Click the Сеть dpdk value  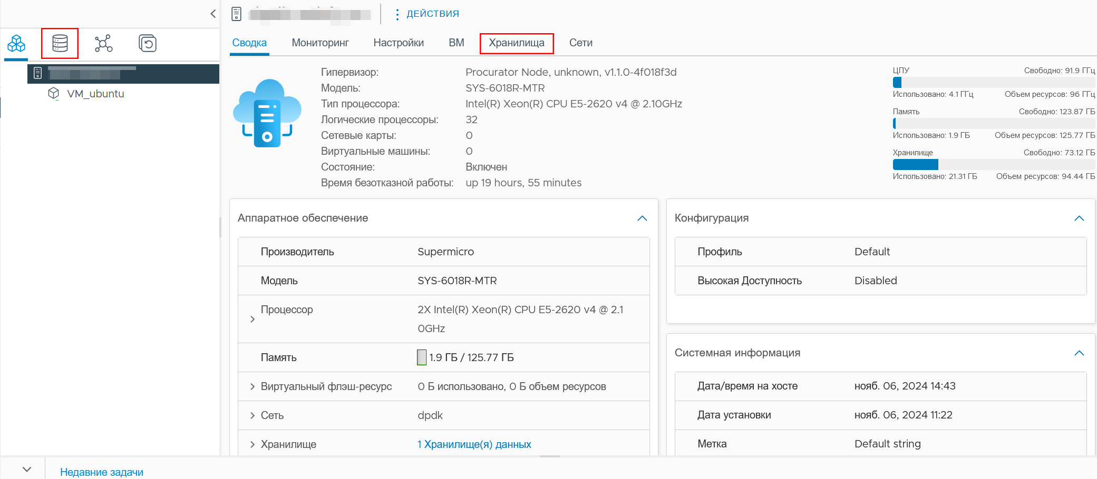[x=430, y=415]
